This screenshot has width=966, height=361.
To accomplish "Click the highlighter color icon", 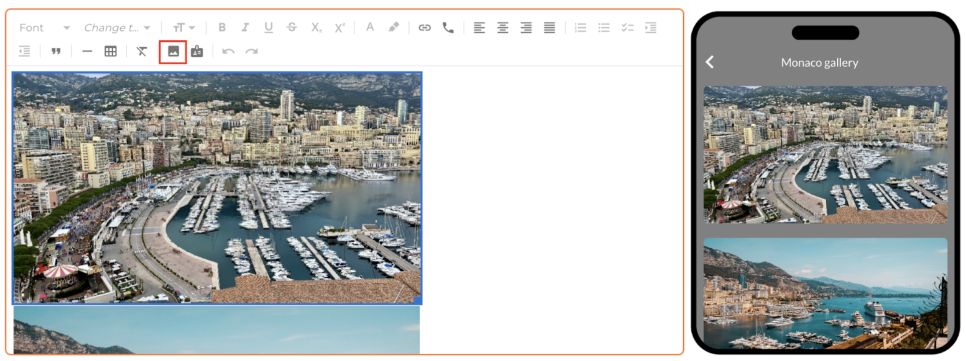I will 394,27.
